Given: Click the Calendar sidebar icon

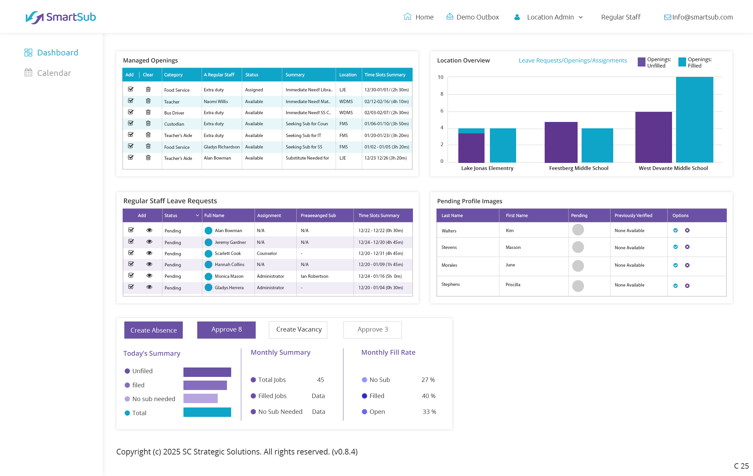Looking at the screenshot, I should [x=29, y=73].
